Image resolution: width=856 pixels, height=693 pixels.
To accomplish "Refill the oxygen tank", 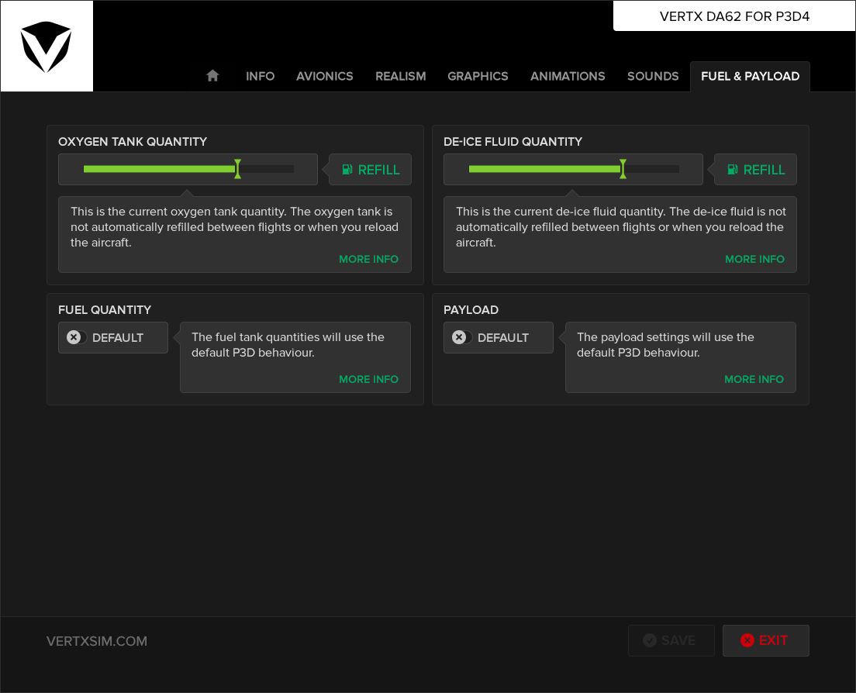I will (370, 170).
